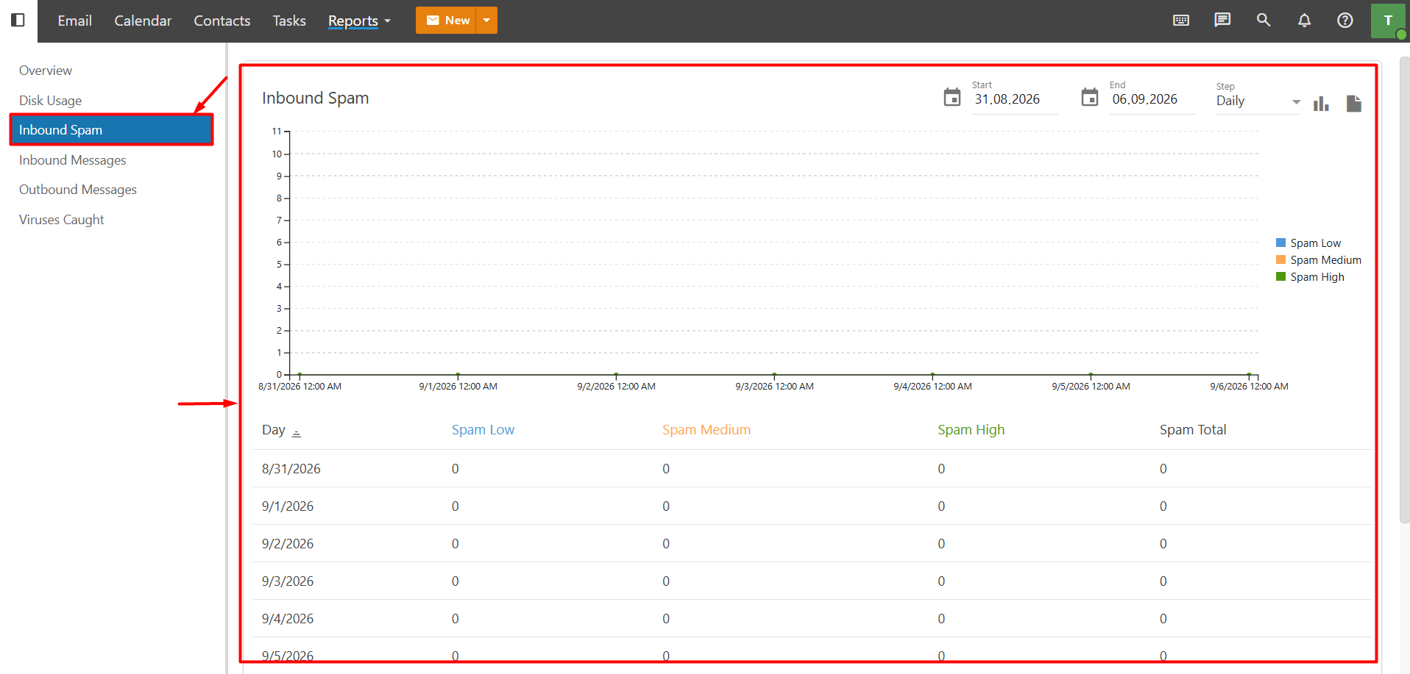This screenshot has height=674, width=1410.
Task: Go to the Email section
Action: tap(75, 21)
